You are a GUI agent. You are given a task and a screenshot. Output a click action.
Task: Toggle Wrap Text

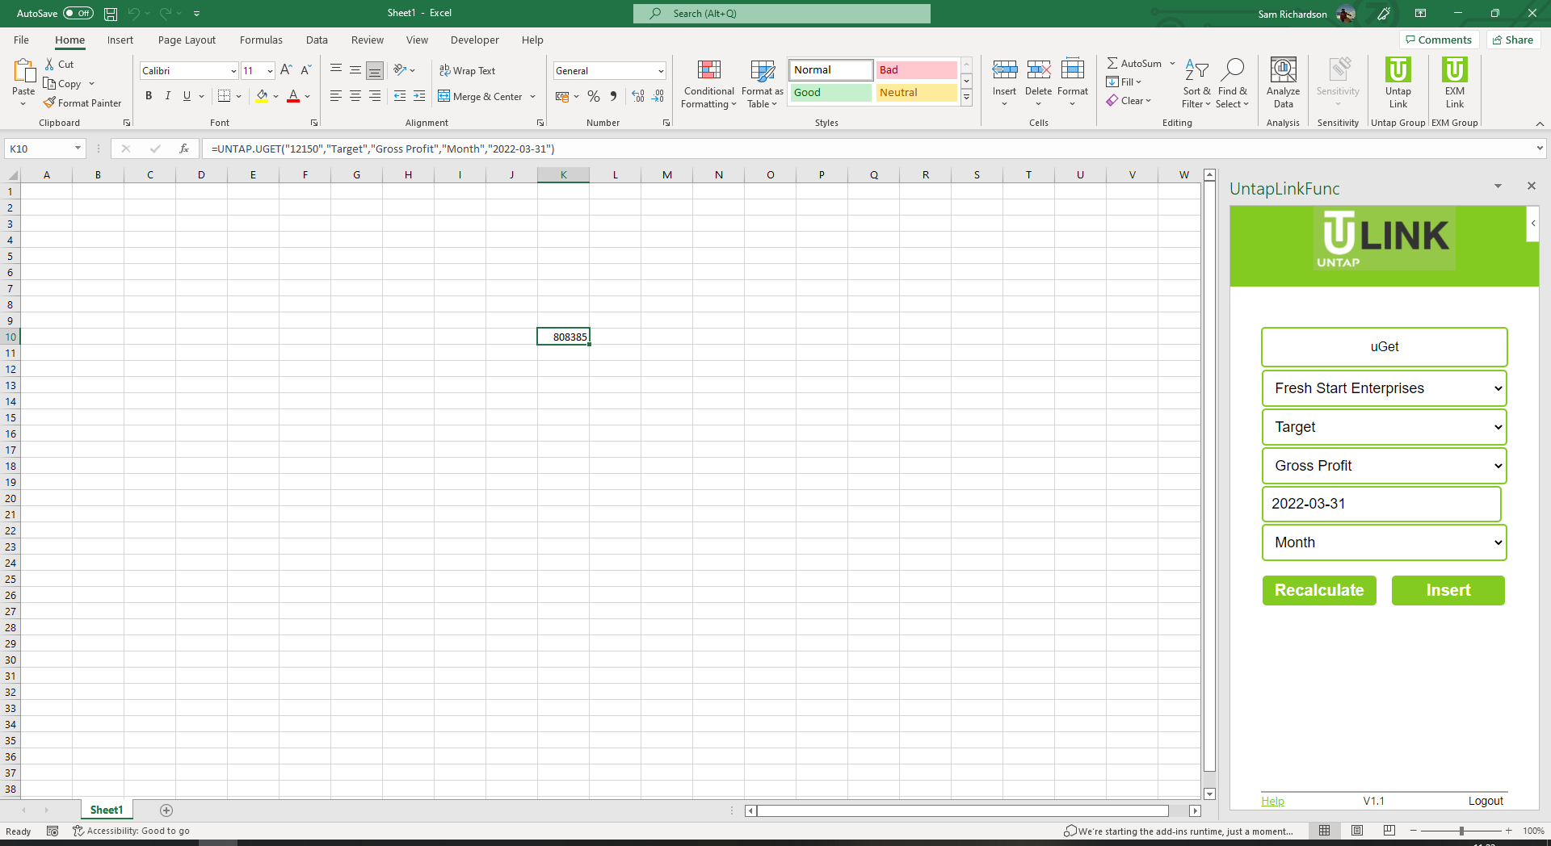[467, 70]
